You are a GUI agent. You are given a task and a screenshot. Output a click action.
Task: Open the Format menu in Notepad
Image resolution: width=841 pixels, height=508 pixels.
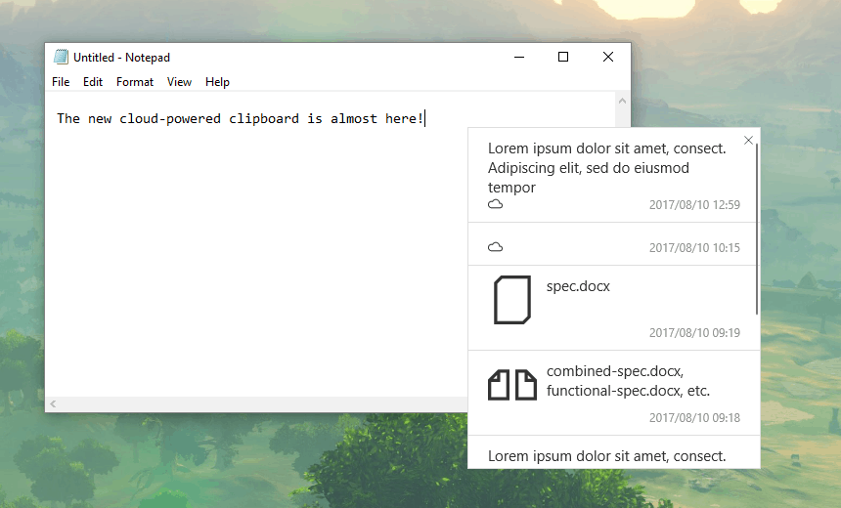pyautogui.click(x=135, y=82)
